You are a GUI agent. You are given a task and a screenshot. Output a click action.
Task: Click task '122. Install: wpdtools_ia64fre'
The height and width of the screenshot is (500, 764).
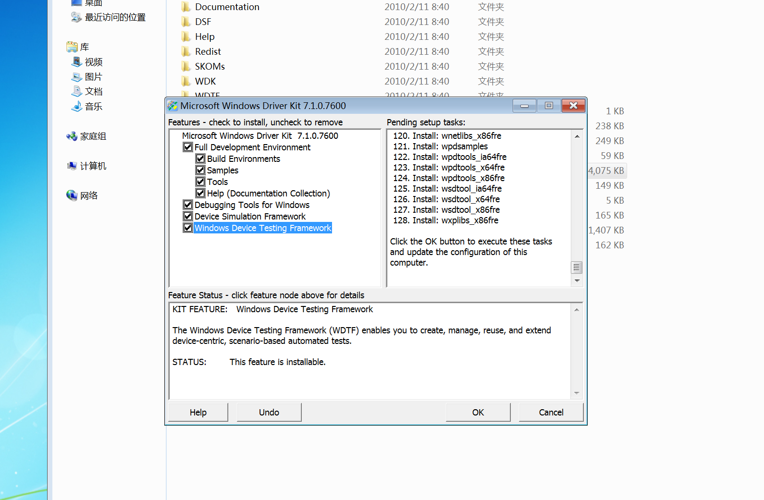pos(450,157)
